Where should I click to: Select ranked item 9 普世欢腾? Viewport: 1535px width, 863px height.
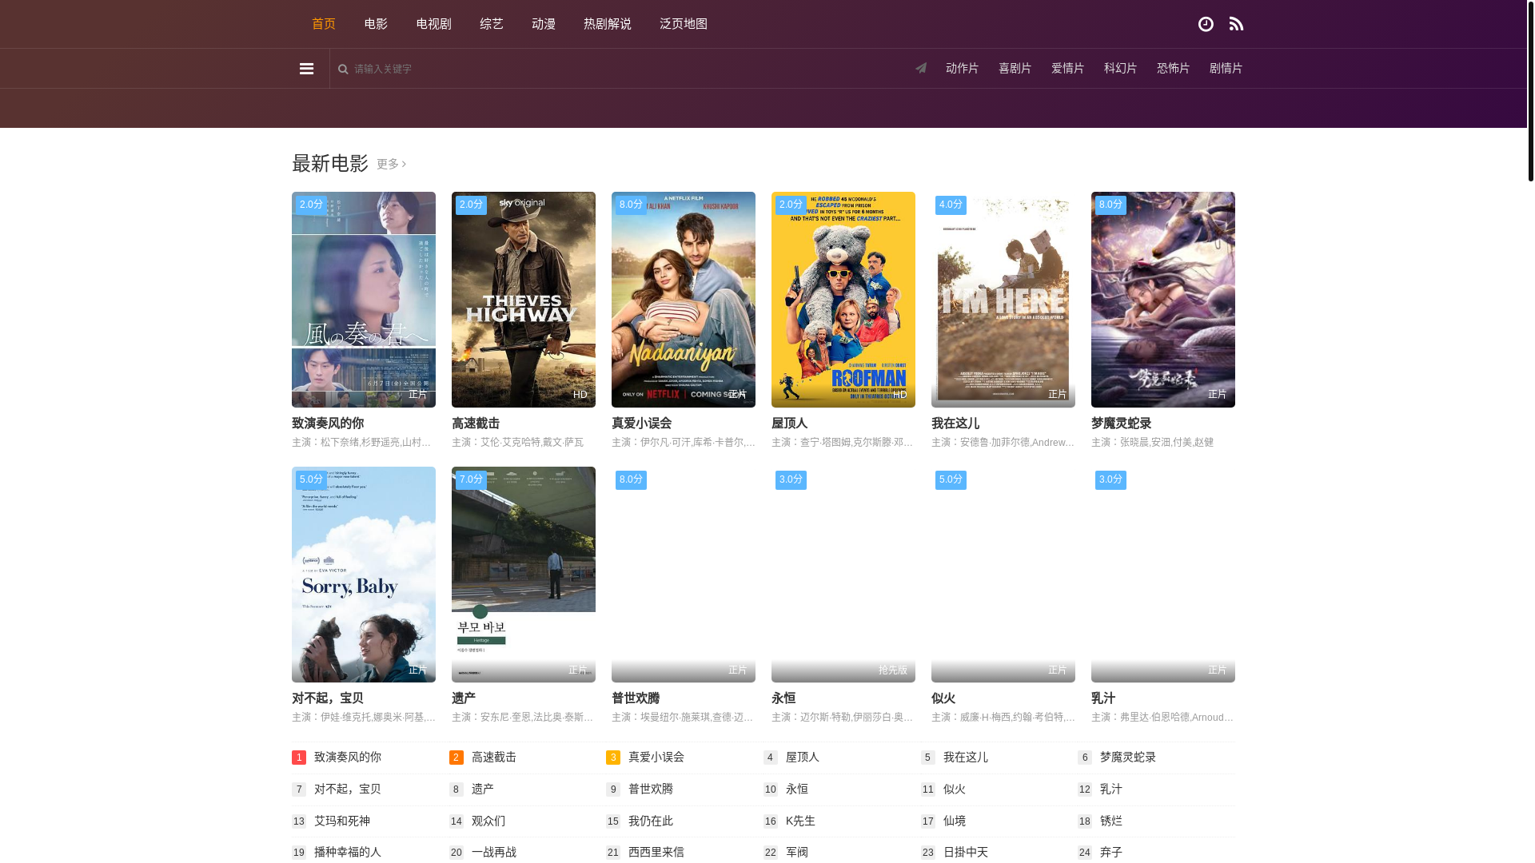[651, 789]
